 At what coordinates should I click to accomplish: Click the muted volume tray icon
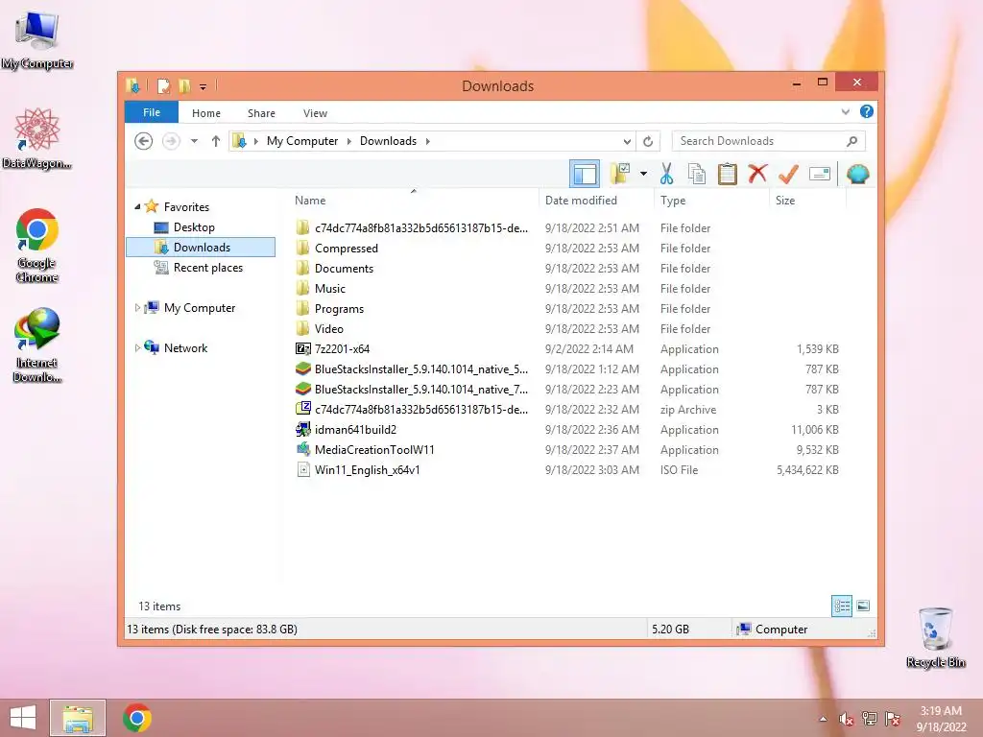[x=846, y=720]
